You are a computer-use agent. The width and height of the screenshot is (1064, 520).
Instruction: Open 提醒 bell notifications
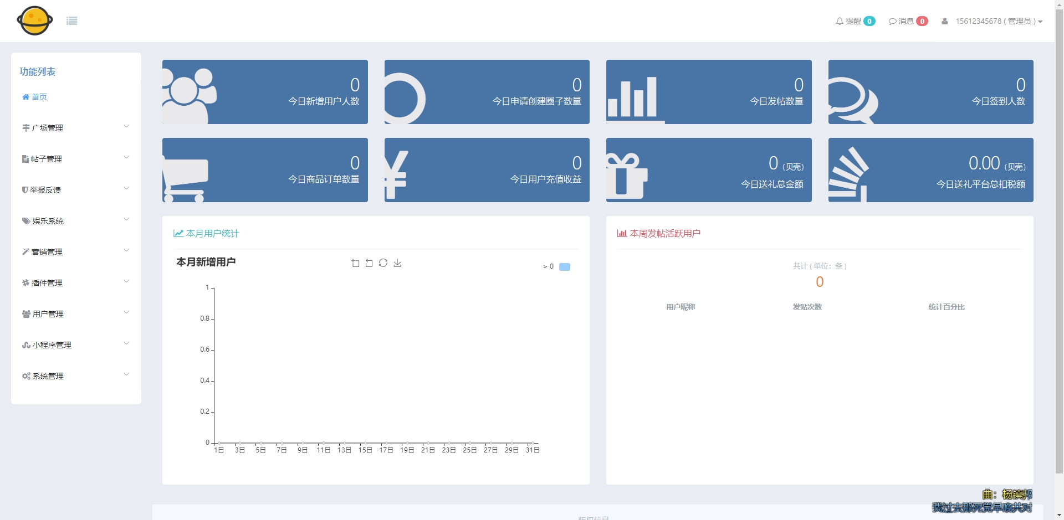tap(855, 21)
